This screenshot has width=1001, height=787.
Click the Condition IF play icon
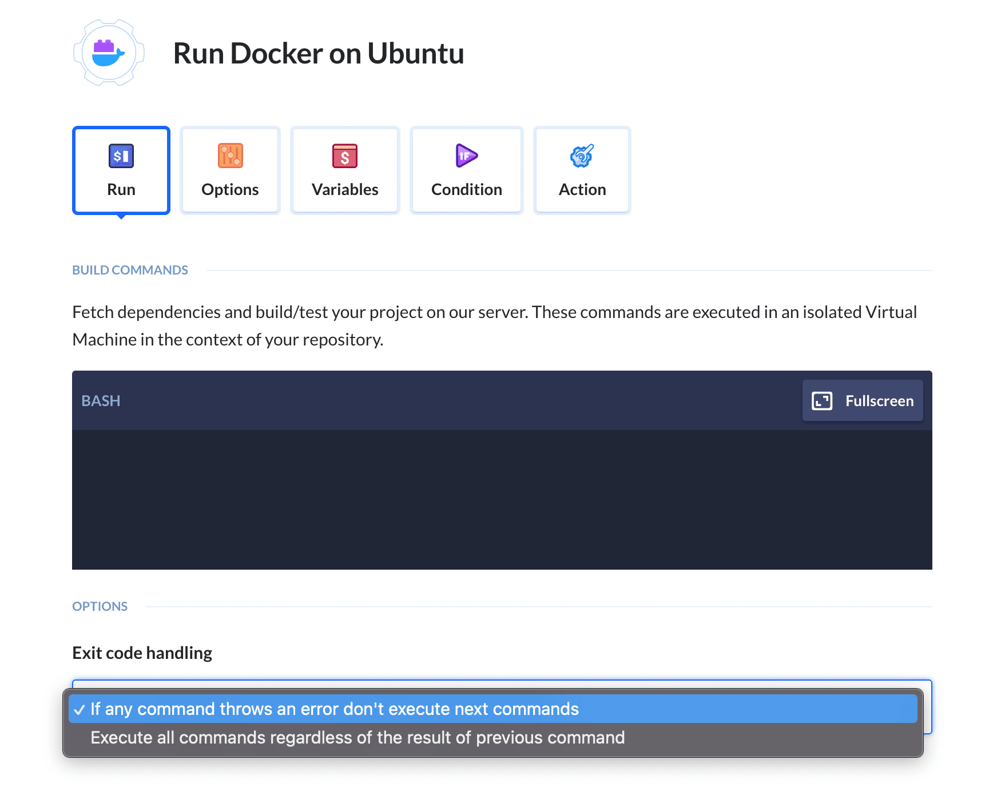click(x=466, y=155)
